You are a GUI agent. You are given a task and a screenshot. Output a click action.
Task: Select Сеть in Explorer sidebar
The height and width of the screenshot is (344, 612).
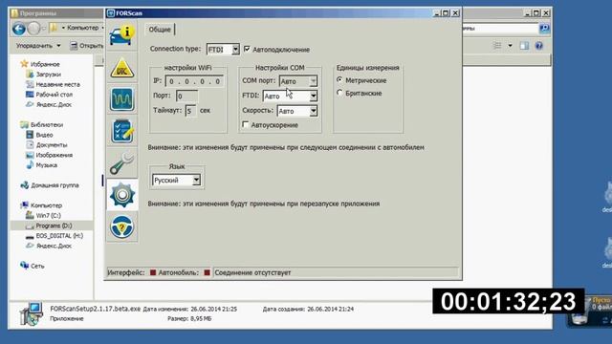(37, 266)
